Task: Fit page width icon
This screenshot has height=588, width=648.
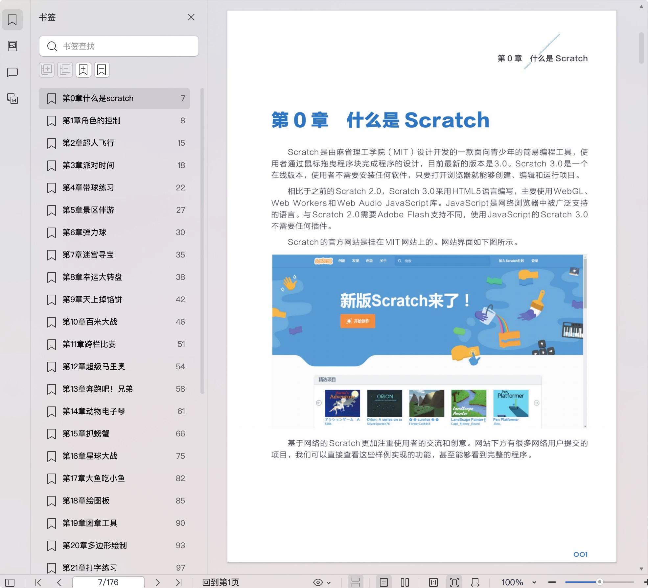Action: 475,582
